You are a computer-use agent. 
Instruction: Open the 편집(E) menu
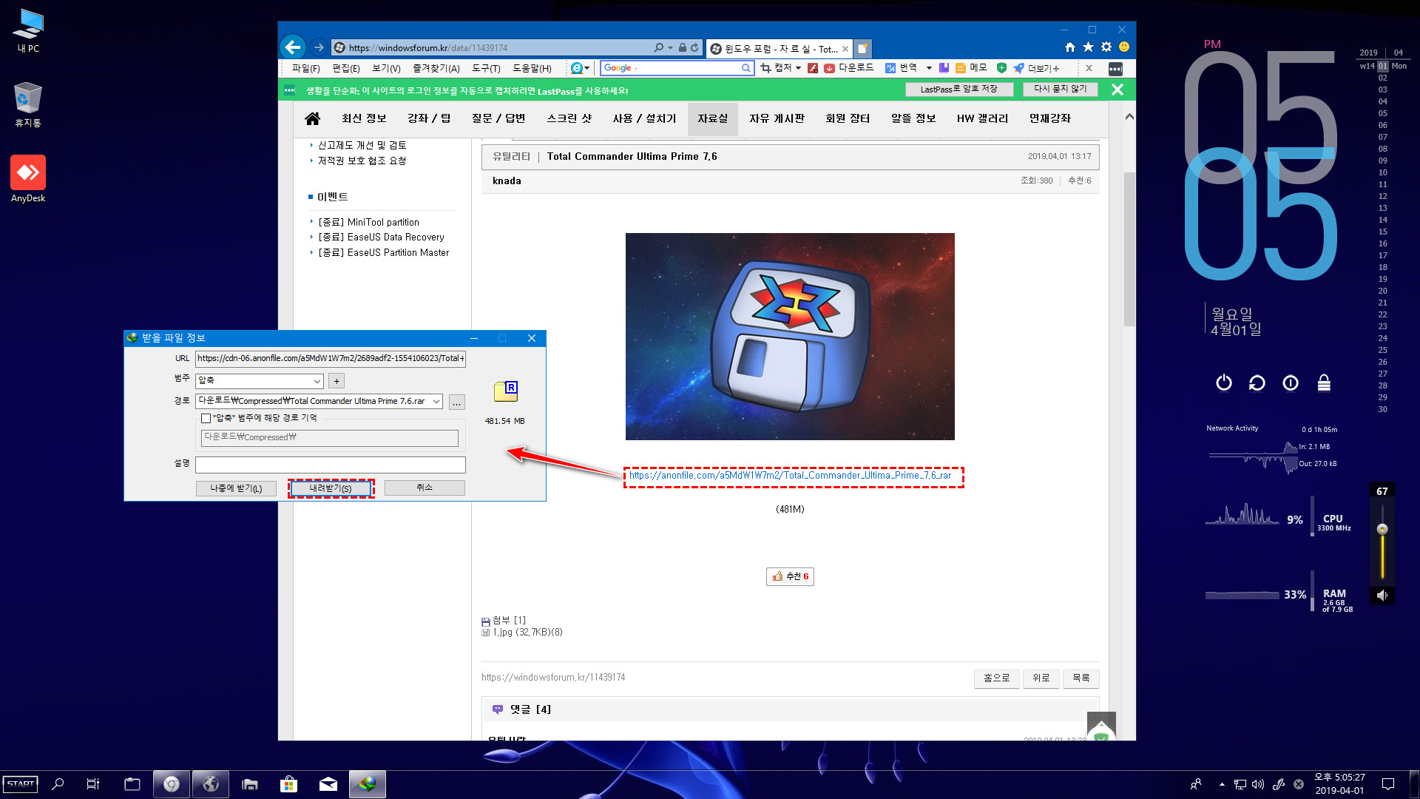(x=345, y=68)
